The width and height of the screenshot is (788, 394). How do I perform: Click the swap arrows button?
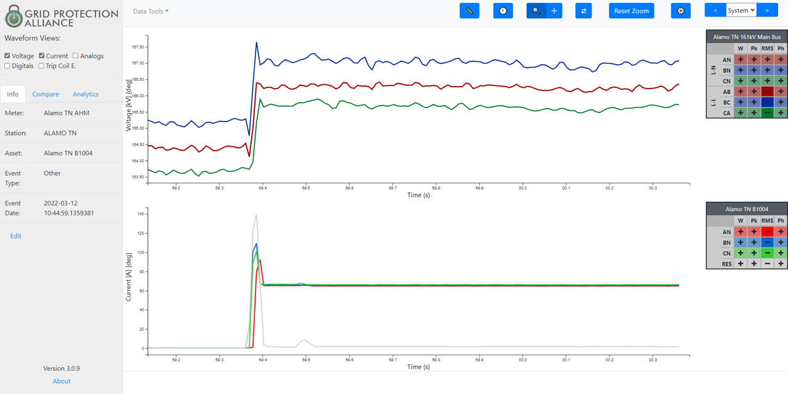(584, 10)
